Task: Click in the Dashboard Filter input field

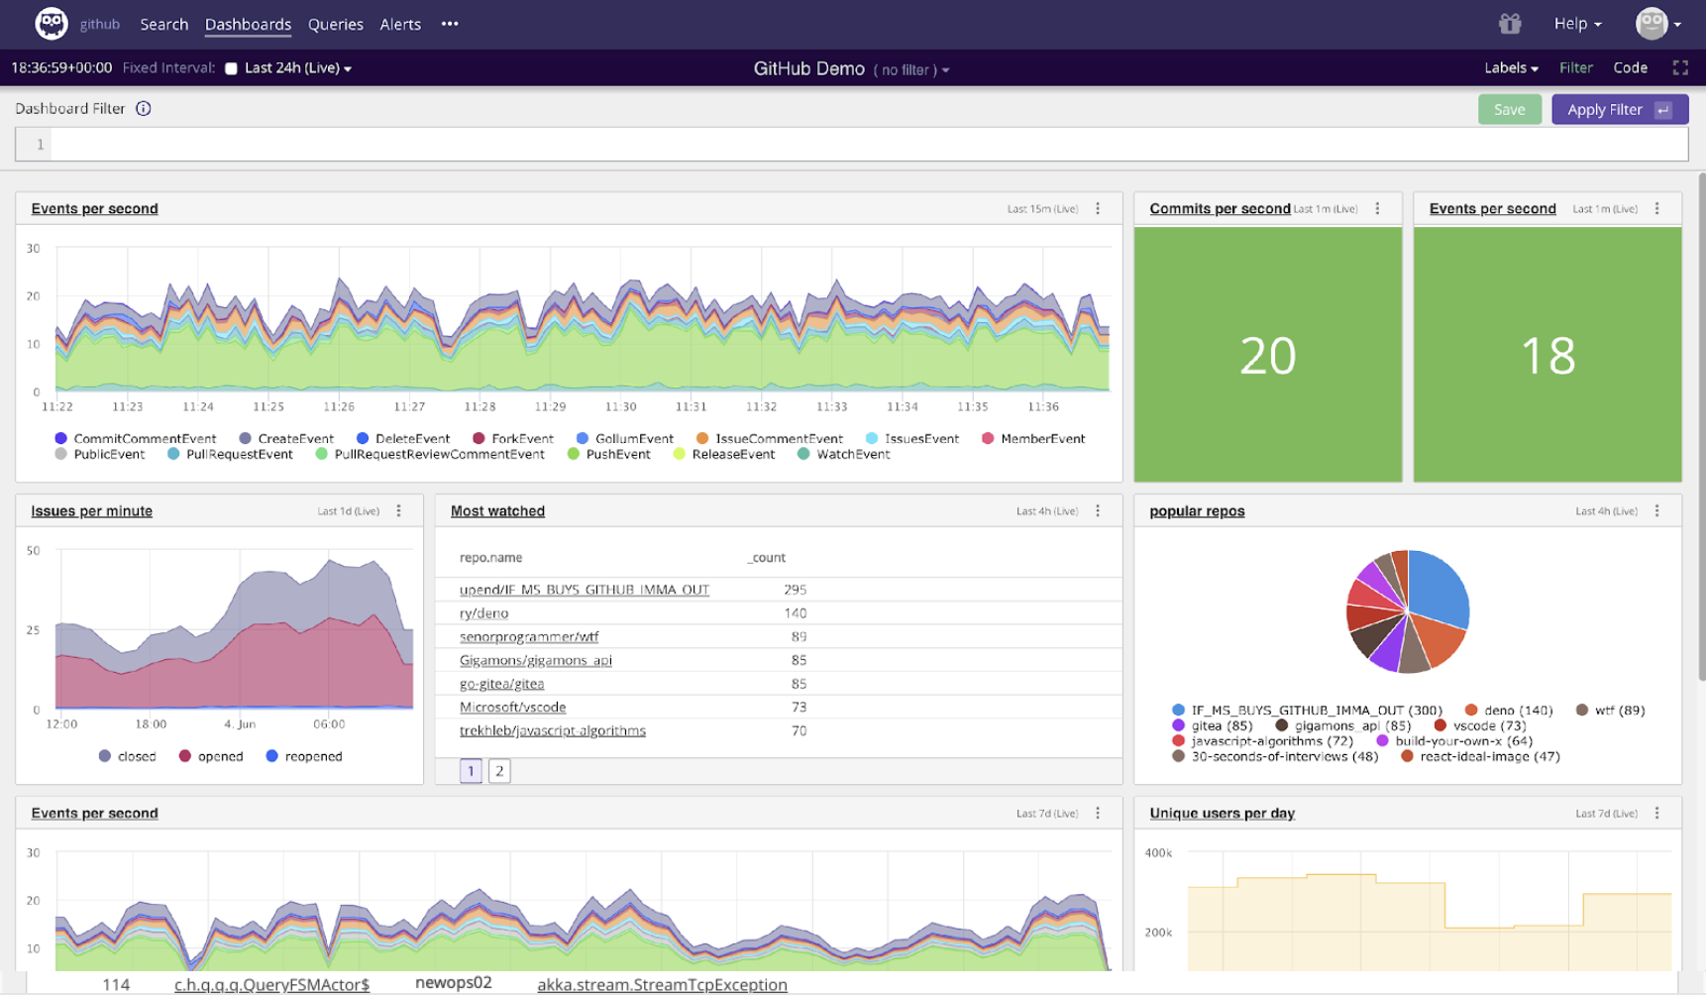Action: point(869,144)
